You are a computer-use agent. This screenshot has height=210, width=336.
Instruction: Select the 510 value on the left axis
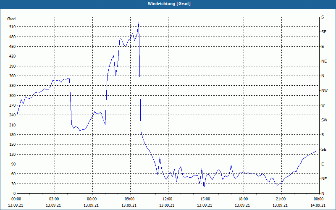click(x=12, y=27)
